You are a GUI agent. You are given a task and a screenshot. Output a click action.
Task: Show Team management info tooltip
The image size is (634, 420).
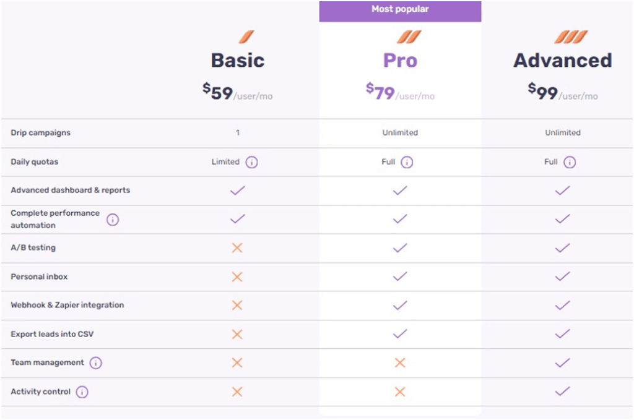95,363
